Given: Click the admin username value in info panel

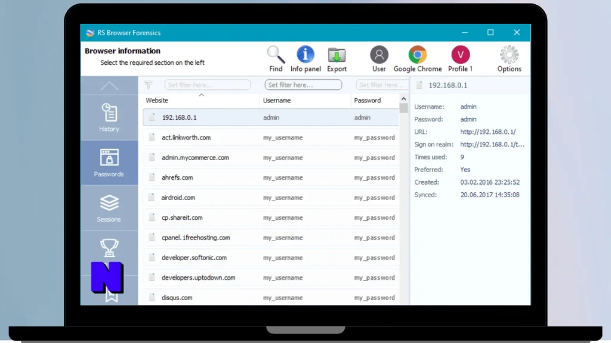Looking at the screenshot, I should (468, 107).
